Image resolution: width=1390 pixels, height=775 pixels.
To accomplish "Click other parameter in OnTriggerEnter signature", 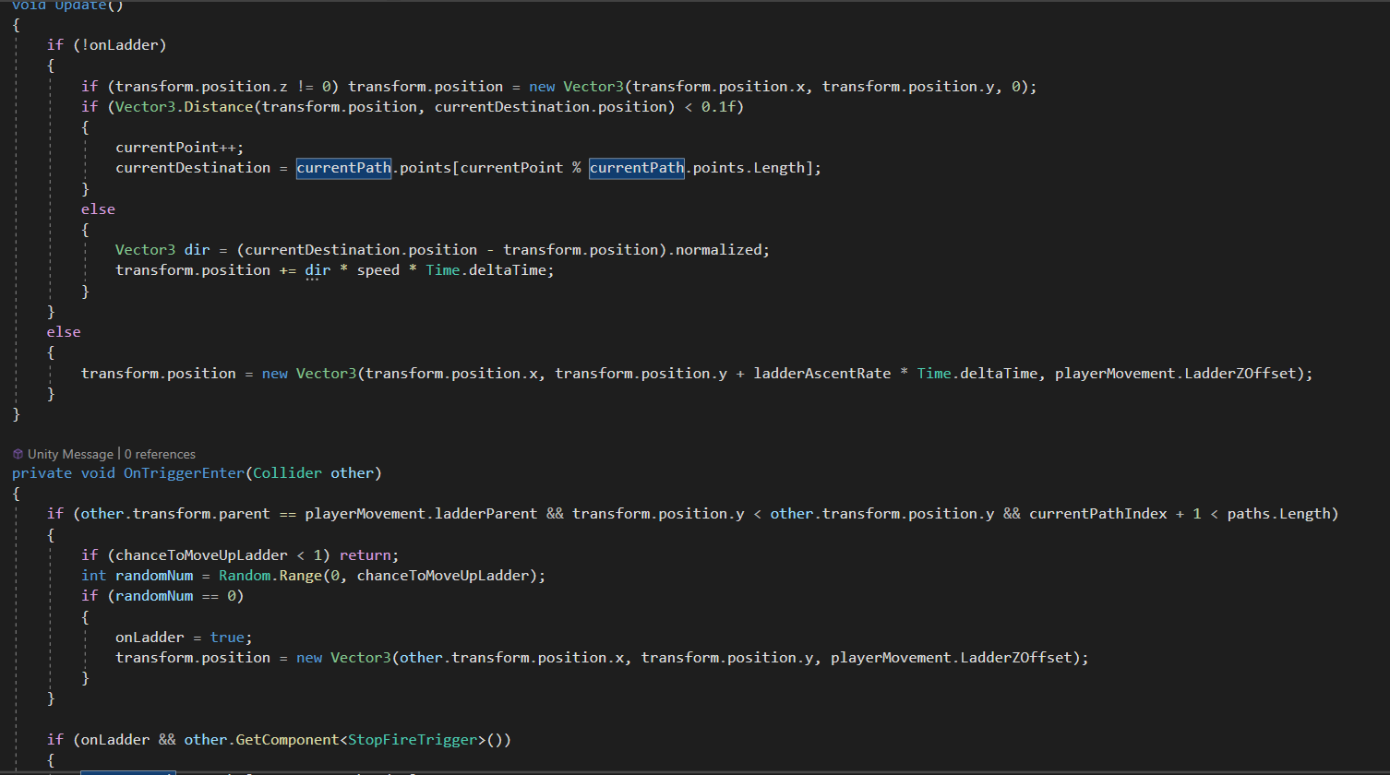I will (x=352, y=473).
